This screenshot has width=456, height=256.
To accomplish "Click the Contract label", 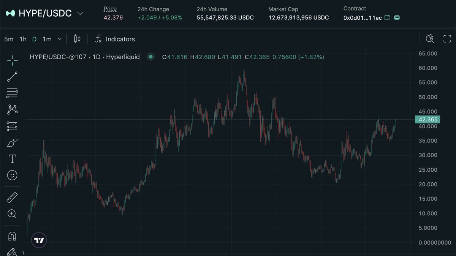I will click(355, 8).
